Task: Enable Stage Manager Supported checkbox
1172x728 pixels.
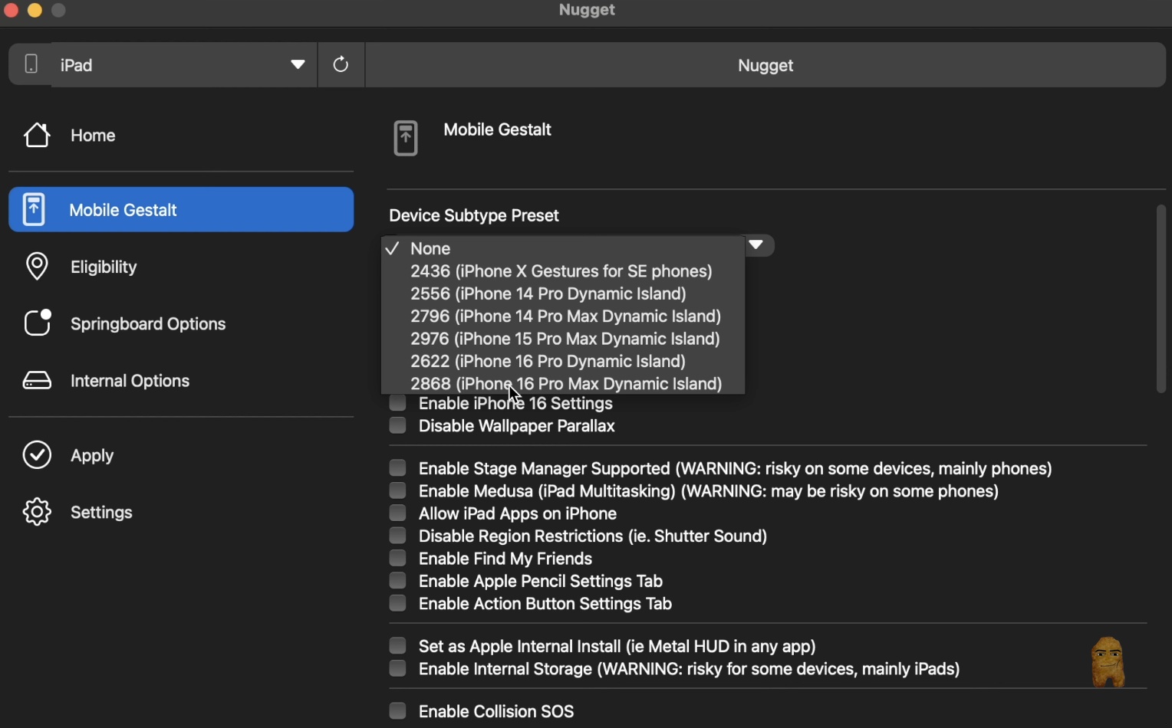Action: point(397,468)
